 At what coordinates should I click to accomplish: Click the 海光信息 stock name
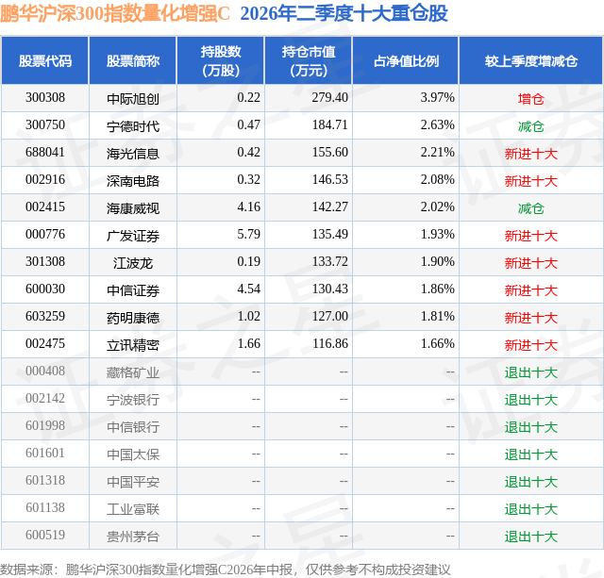(133, 153)
